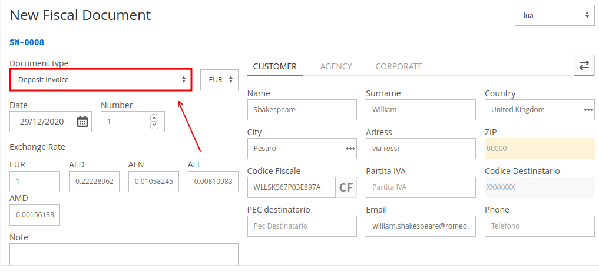Increase the Number stepper up arrow
This screenshot has width=599, height=272.
[154, 117]
